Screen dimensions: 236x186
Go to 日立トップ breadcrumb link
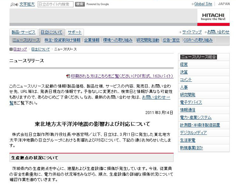[20, 49]
